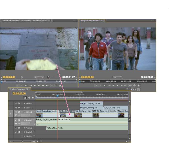Image resolution: width=169 pixels, height=143 pixels.
Task: Set Out point in Source monitor
Action: point(22,85)
